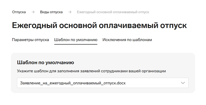Switch to Параметры отпуска tab
206x105 pixels.
click(x=30, y=40)
